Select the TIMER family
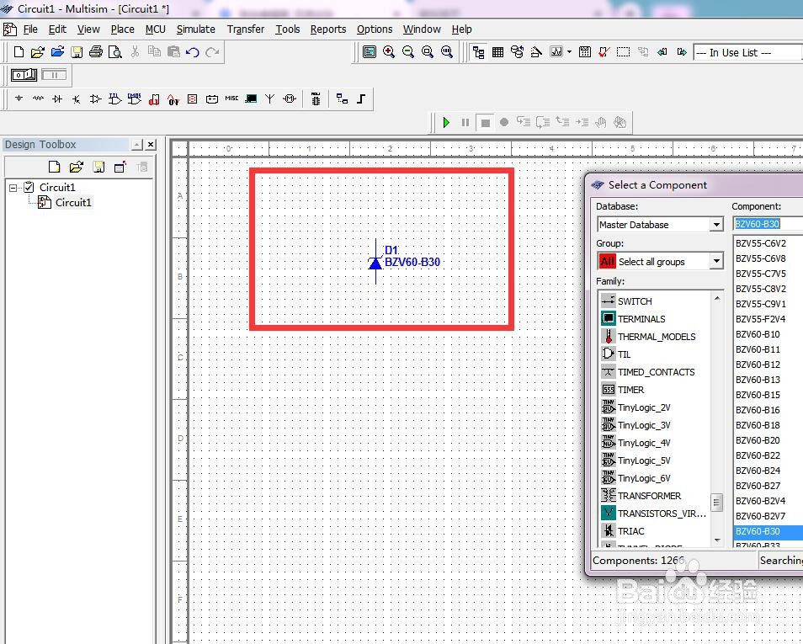 click(630, 390)
